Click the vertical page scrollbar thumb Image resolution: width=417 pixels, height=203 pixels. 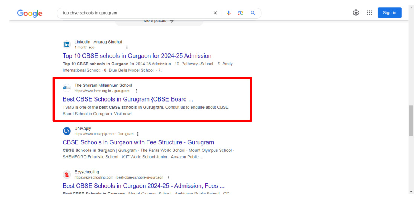point(411,120)
